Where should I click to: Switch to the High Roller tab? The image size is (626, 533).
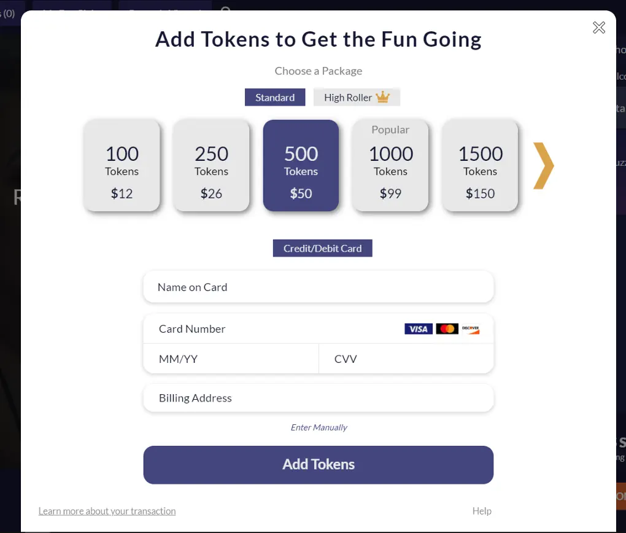357,97
